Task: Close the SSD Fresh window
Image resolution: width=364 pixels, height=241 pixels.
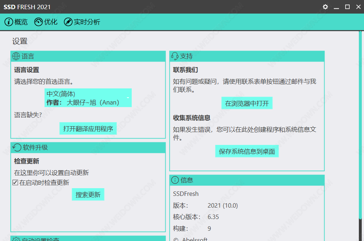Action: [358, 7]
